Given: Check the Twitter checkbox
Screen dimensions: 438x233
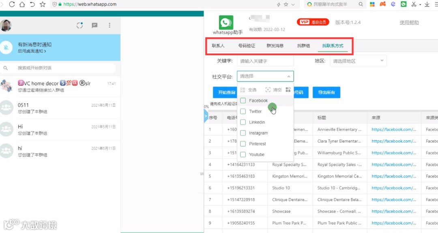Looking at the screenshot, I should [243, 111].
